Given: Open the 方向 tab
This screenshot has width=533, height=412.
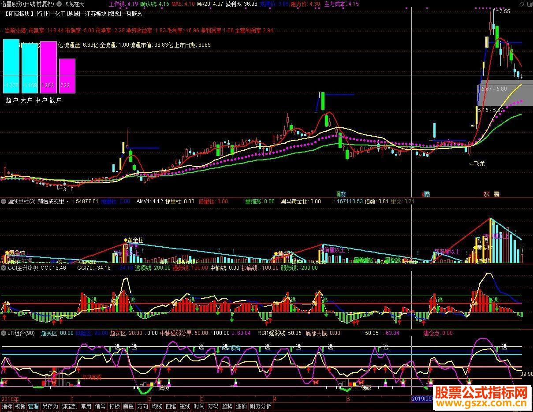Looking at the screenshot, I should pos(142,407).
